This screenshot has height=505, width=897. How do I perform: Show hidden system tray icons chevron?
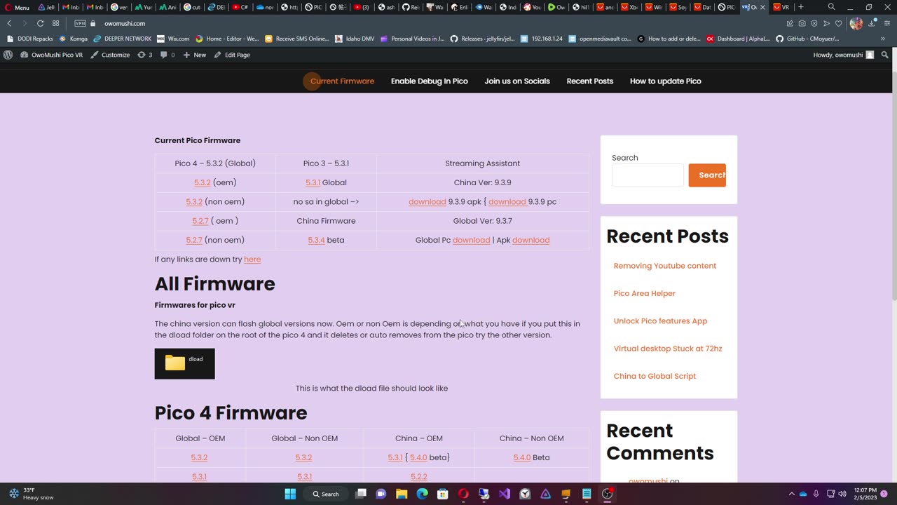click(792, 494)
